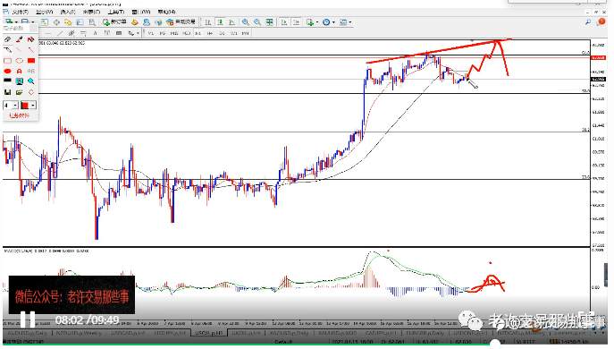Select the D1 timeframe button
This screenshot has width=614, height=349.
222,33
